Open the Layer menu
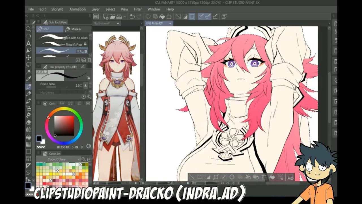The height and width of the screenshot is (204, 362). tap(96, 9)
